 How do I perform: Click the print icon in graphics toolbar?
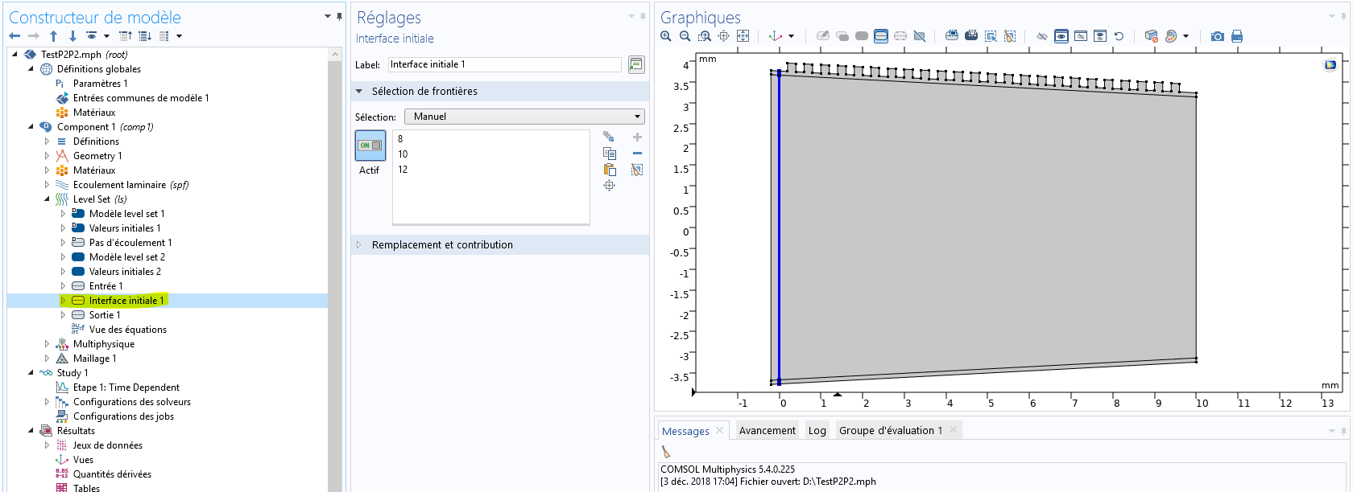coord(1237,36)
